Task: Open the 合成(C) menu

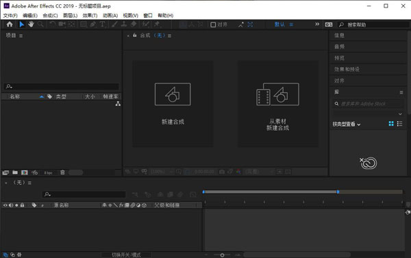Action: 50,16
